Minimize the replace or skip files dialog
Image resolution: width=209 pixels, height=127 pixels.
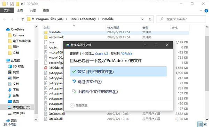[x=145, y=45]
